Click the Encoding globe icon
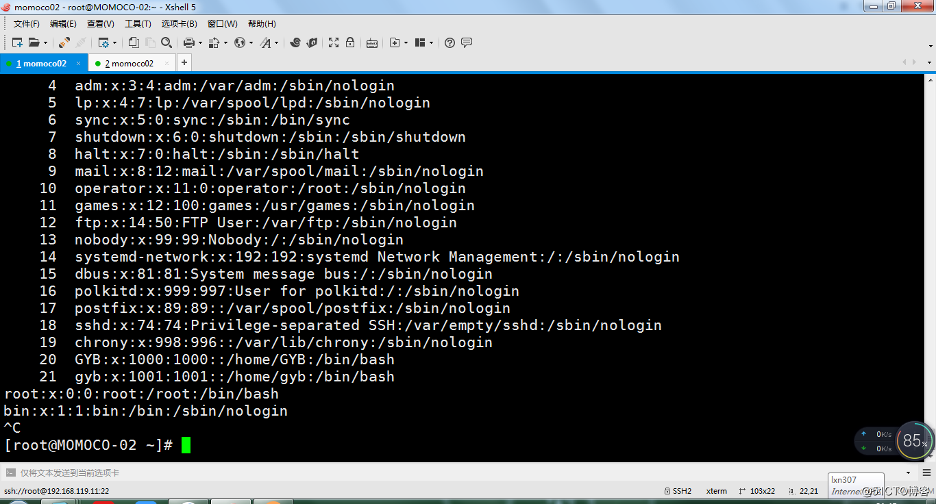936x504 pixels. (x=239, y=42)
